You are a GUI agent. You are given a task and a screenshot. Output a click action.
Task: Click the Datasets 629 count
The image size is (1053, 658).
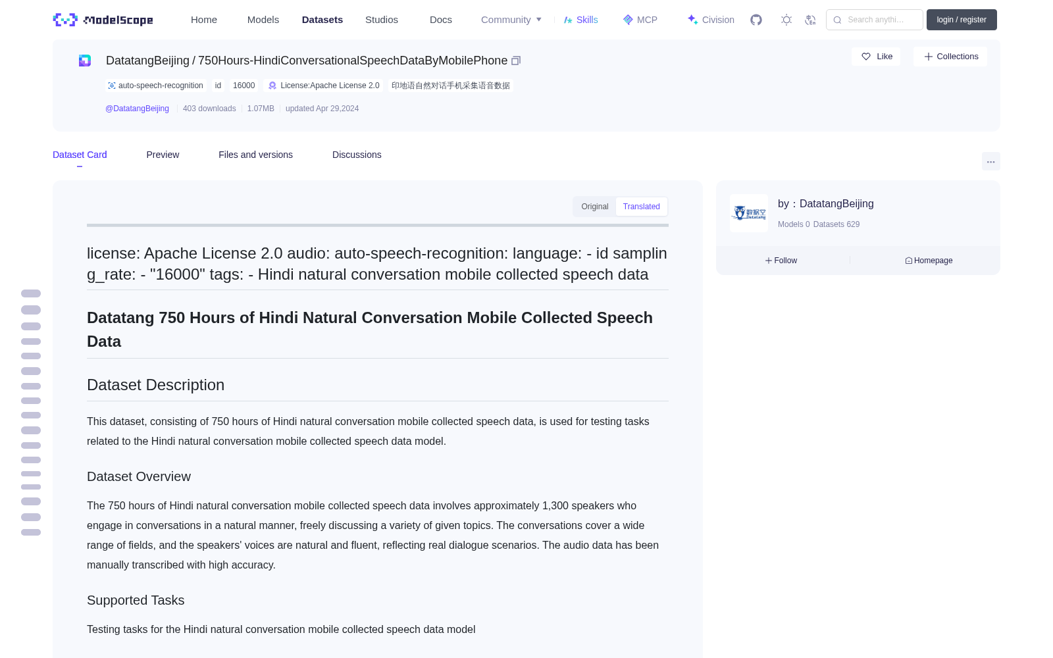[x=836, y=224]
